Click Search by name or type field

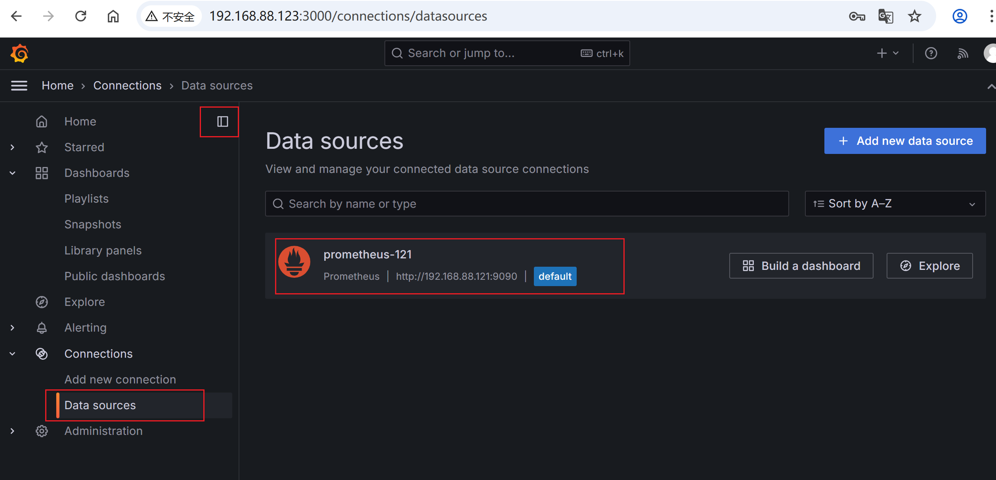pyautogui.click(x=527, y=204)
